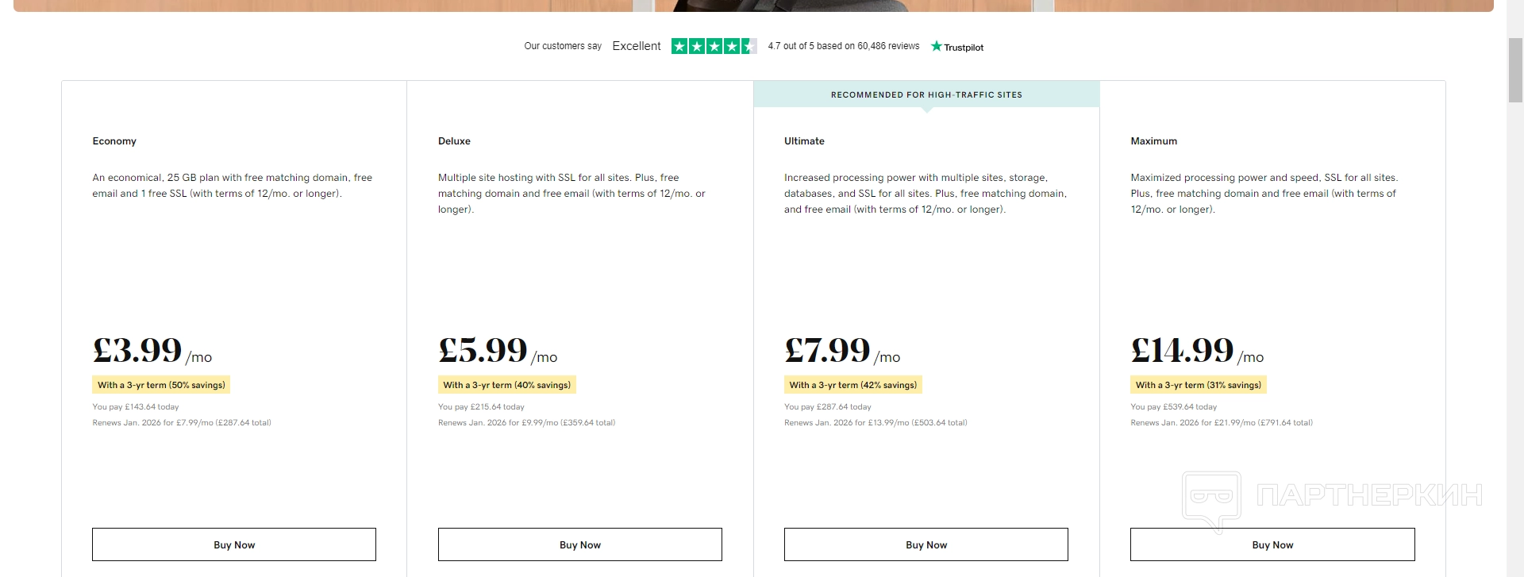Click the £14.99/mo price
This screenshot has height=577, width=1524.
pyautogui.click(x=1196, y=350)
